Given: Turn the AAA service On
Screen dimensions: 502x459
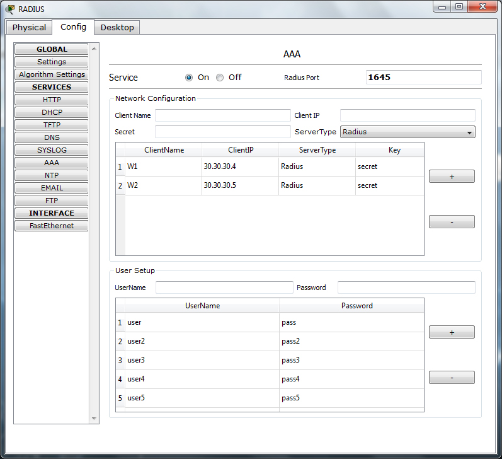Looking at the screenshot, I should click(189, 78).
